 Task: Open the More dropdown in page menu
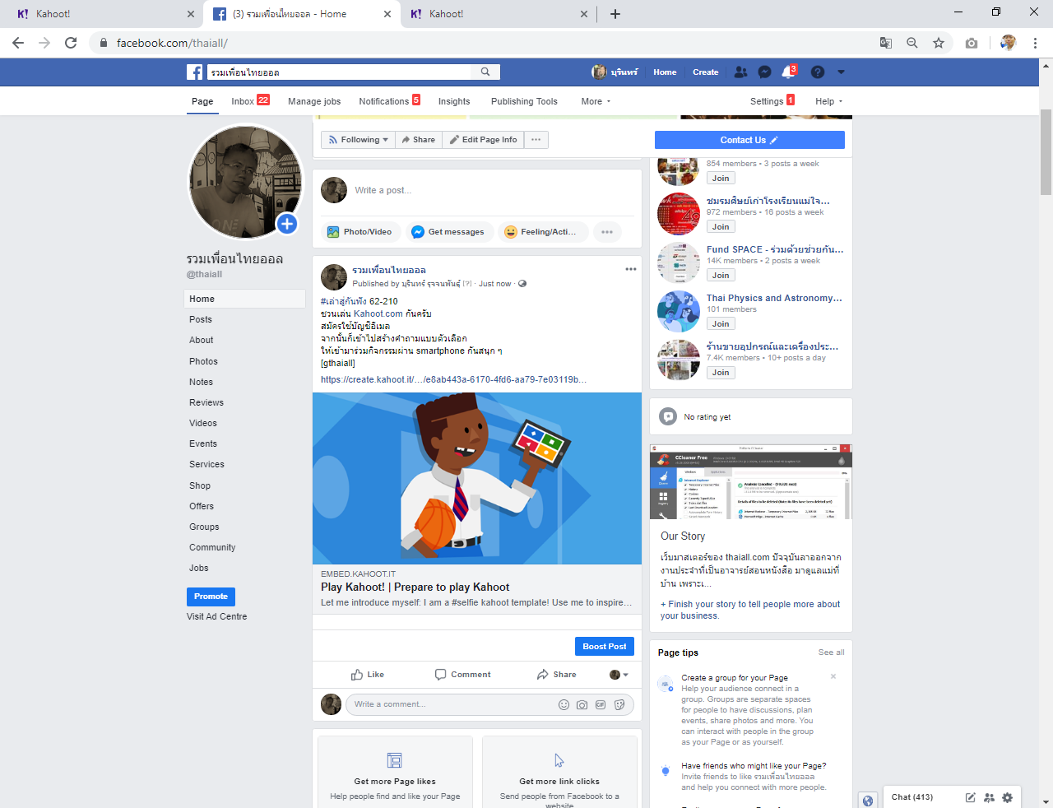point(596,101)
